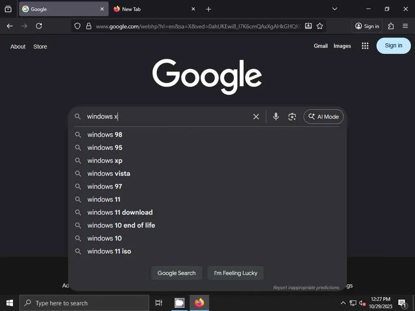The height and width of the screenshot is (311, 415).
Task: Select suggestion windows vista
Action: coord(207,173)
